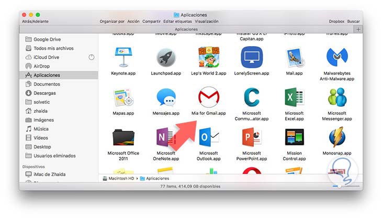Viewport: 382px width, 218px height.
Task: Open the Acción toolbar menu
Action: (x=133, y=21)
